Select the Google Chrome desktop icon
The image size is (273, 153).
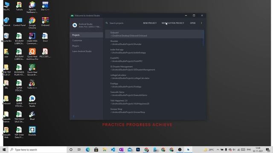coord(32,23)
